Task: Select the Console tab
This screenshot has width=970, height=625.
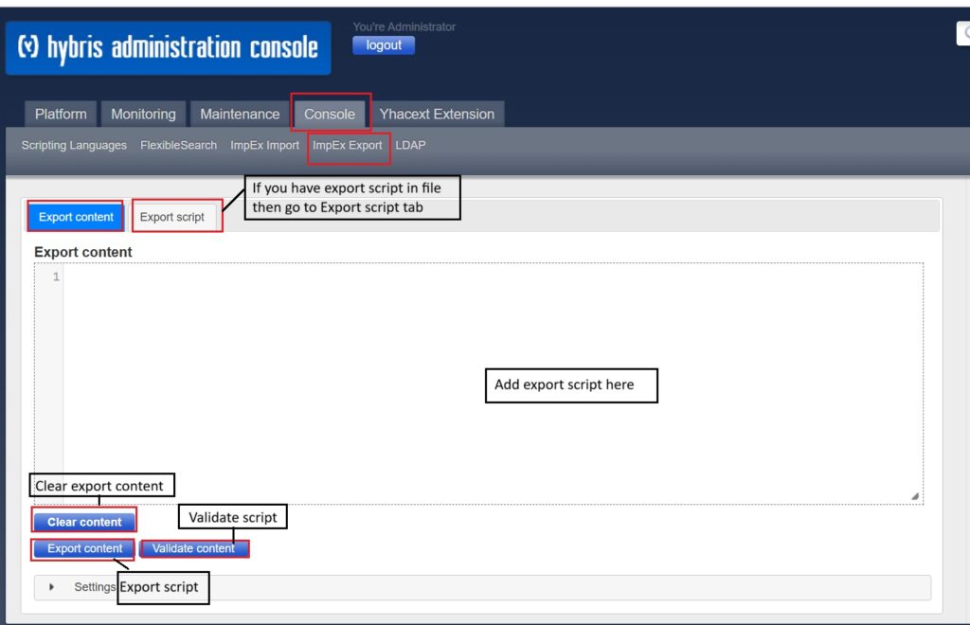Action: (x=329, y=114)
